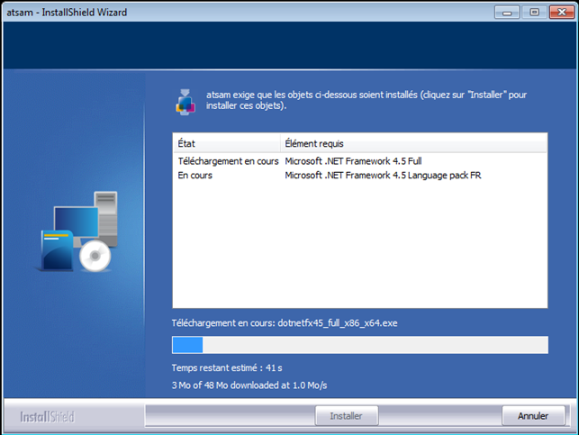Click the installer package icon beside the message
579x435 pixels.
(x=185, y=102)
